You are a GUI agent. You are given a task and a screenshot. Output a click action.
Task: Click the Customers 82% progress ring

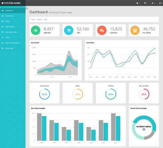coord(44,94)
